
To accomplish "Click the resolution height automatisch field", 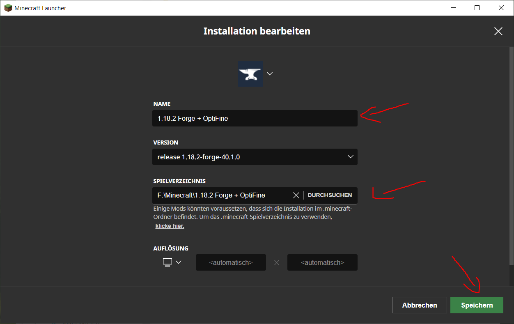I will click(x=322, y=262).
